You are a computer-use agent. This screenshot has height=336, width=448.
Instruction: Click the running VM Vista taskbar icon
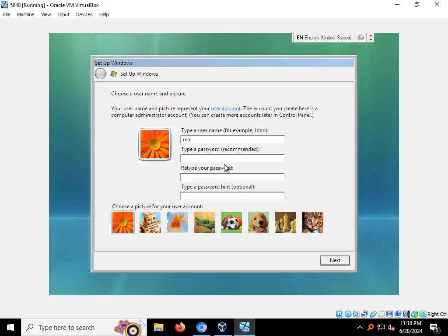pyautogui.click(x=244, y=327)
